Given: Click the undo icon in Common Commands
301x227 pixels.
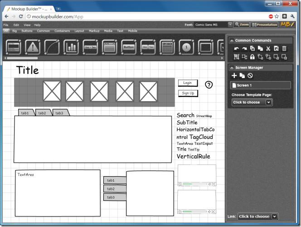Looking at the screenshot, I should point(236,49).
